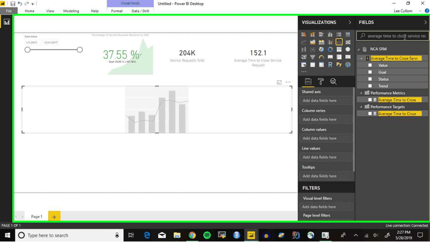The width and height of the screenshot is (430, 242).
Task: Open Spotify from the Windows taskbar
Action: pyautogui.click(x=207, y=235)
